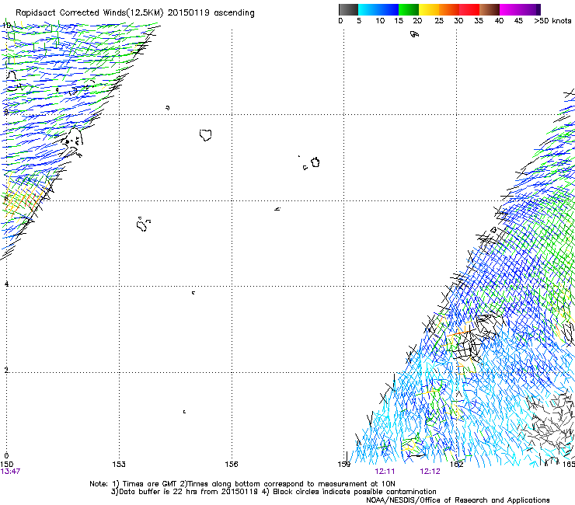Click the 25 legend tick label
The height and width of the screenshot is (505, 575).
(x=439, y=21)
